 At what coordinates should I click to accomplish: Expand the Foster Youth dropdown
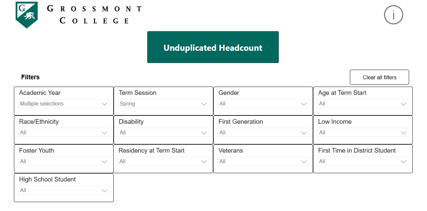(63, 161)
